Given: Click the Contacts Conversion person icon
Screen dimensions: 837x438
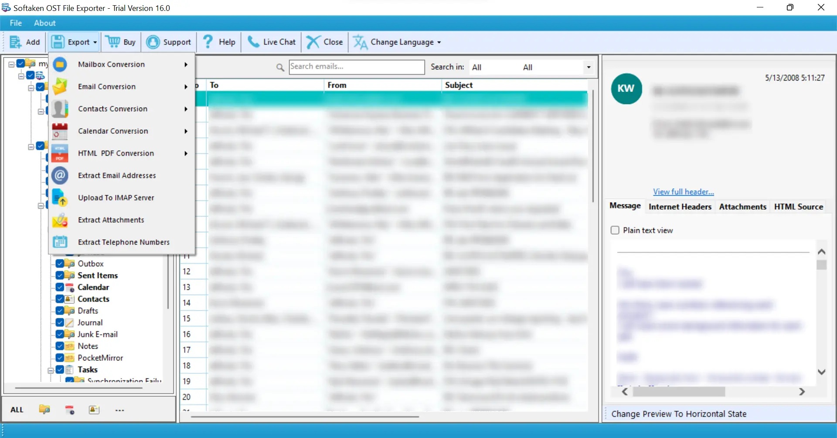Looking at the screenshot, I should pos(60,109).
